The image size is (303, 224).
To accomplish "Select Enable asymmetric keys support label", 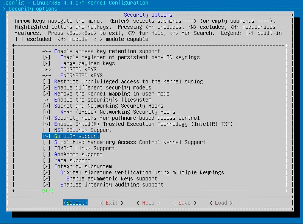I will [111, 179].
